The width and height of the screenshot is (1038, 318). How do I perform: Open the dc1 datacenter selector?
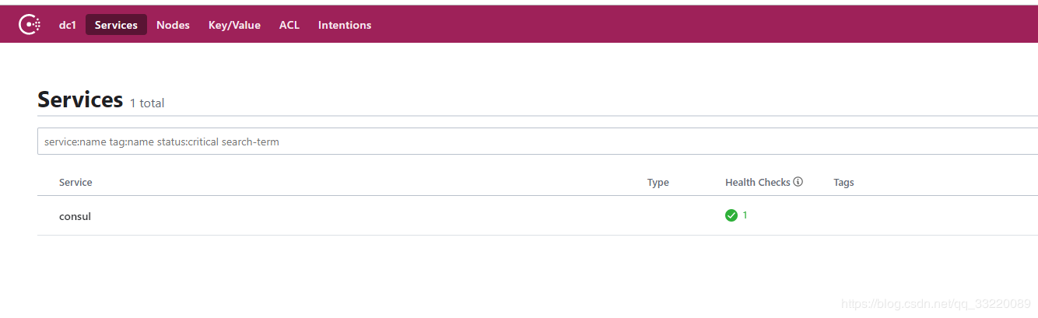[x=68, y=25]
